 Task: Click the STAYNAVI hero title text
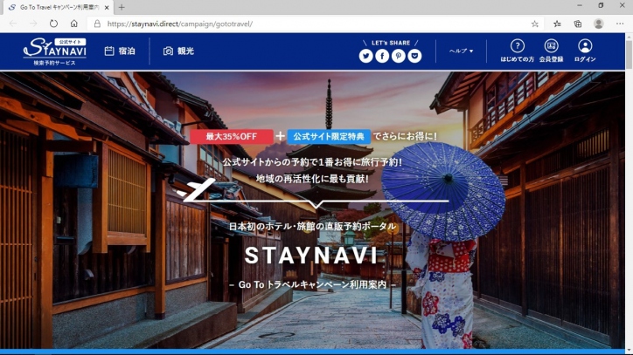coord(311,256)
